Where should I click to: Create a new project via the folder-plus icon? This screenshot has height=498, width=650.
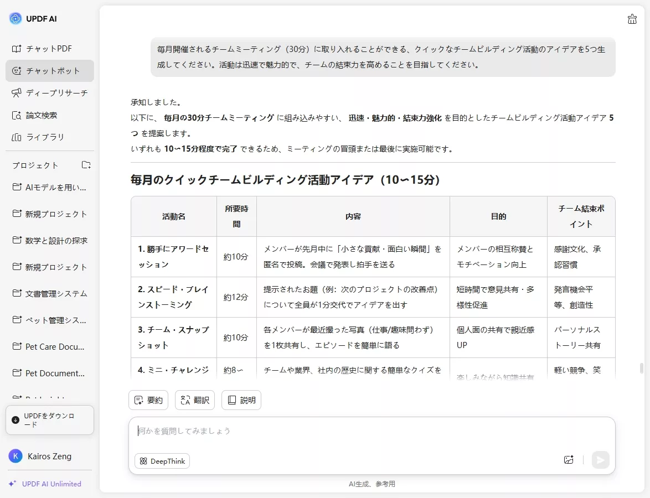(x=86, y=165)
